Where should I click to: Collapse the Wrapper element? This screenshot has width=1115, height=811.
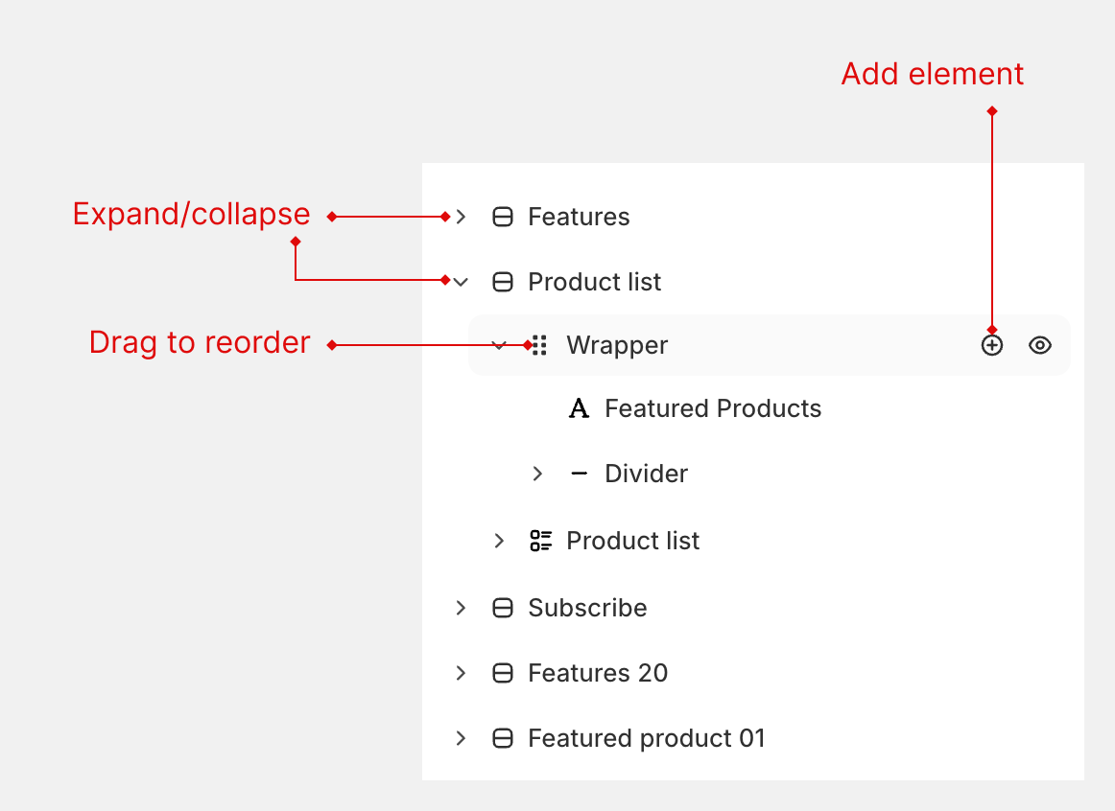point(499,345)
